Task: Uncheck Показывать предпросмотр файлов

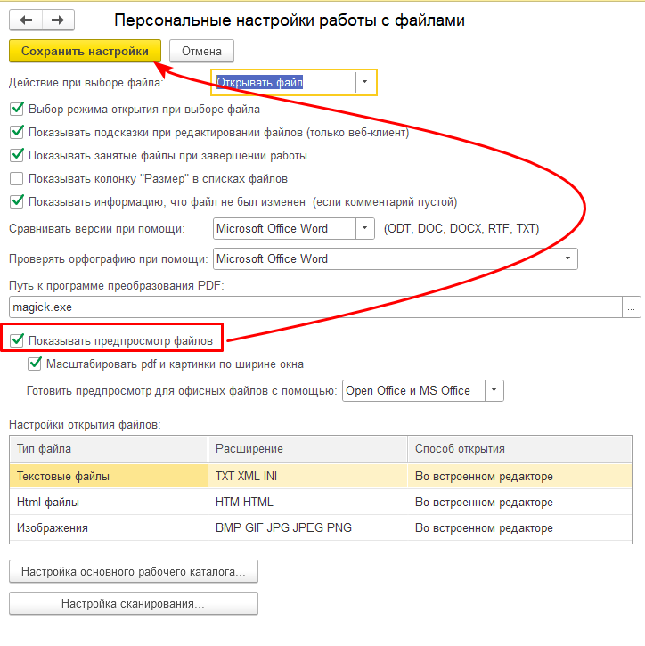Action: pyautogui.click(x=16, y=340)
